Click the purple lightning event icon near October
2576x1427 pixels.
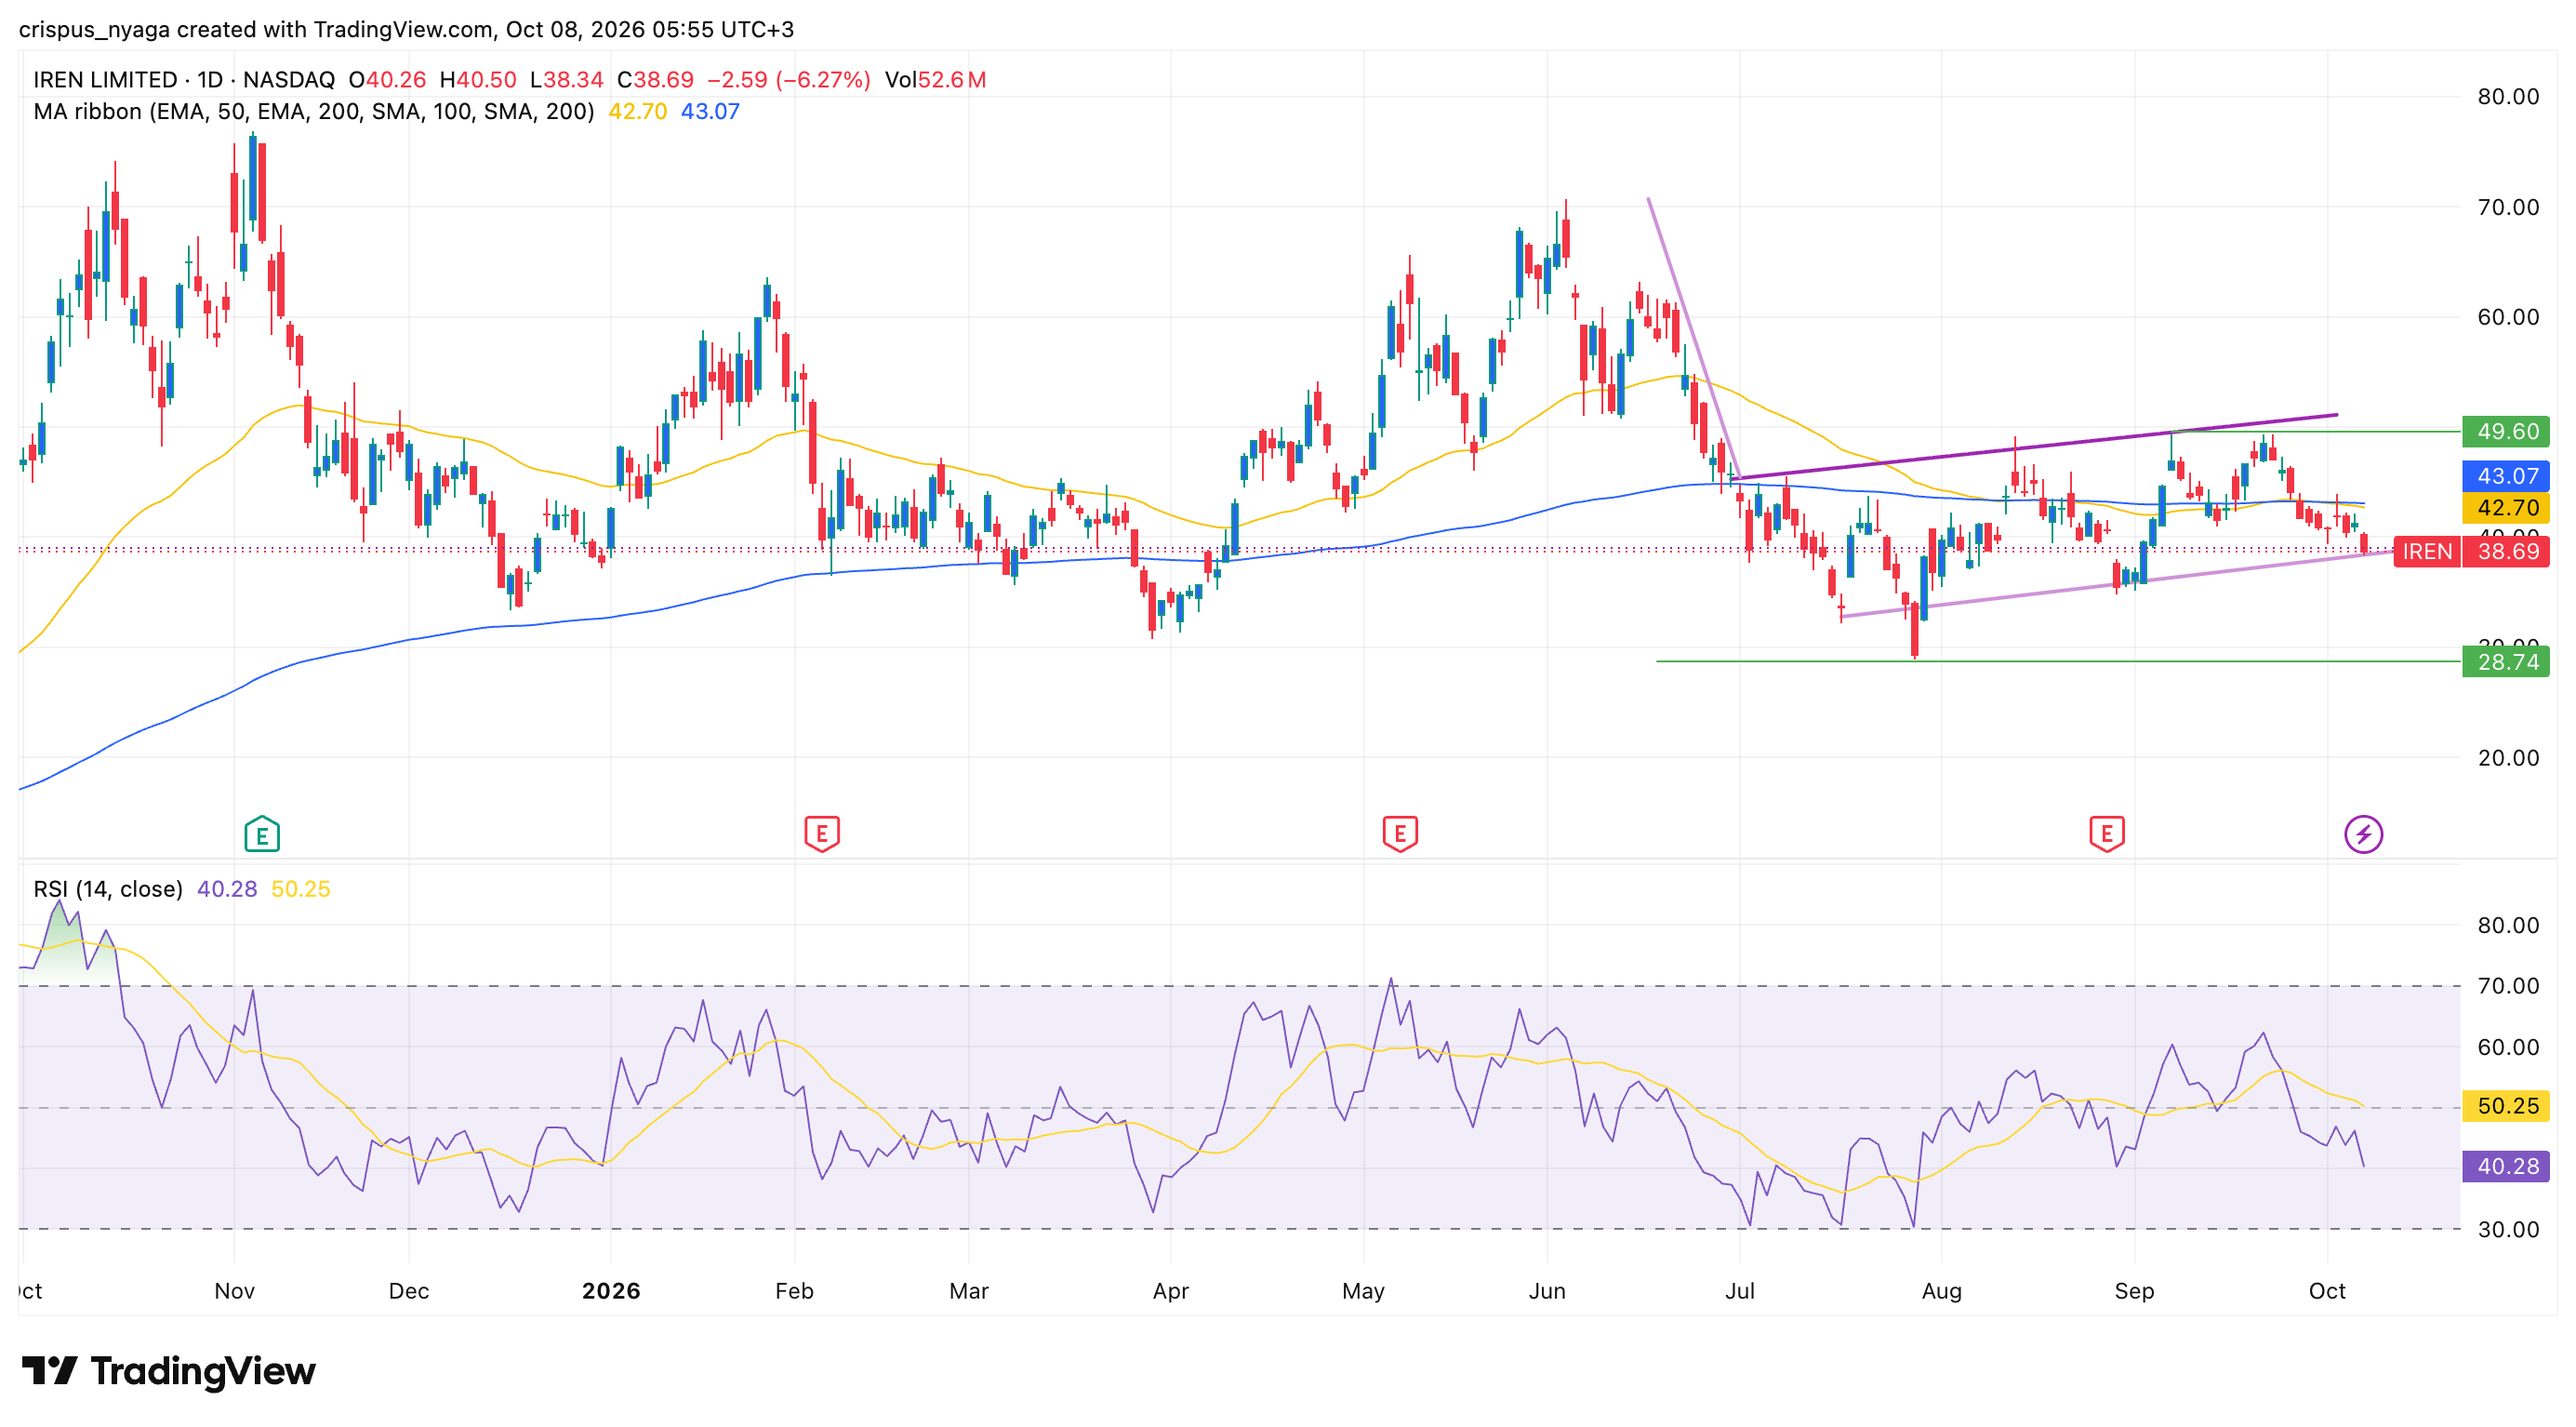[x=2364, y=834]
